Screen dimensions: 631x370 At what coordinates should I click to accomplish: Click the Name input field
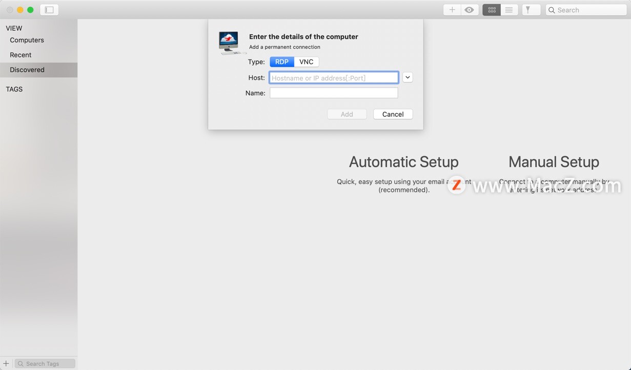(x=333, y=93)
